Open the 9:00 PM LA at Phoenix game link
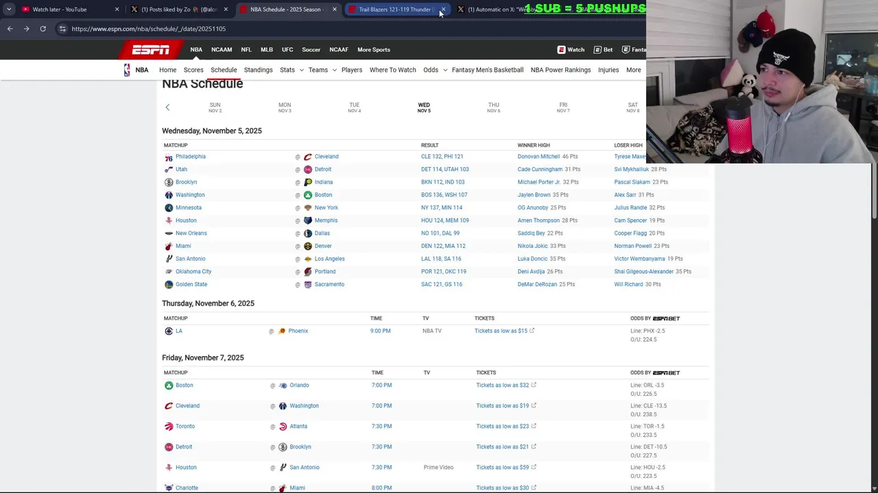 (380, 331)
